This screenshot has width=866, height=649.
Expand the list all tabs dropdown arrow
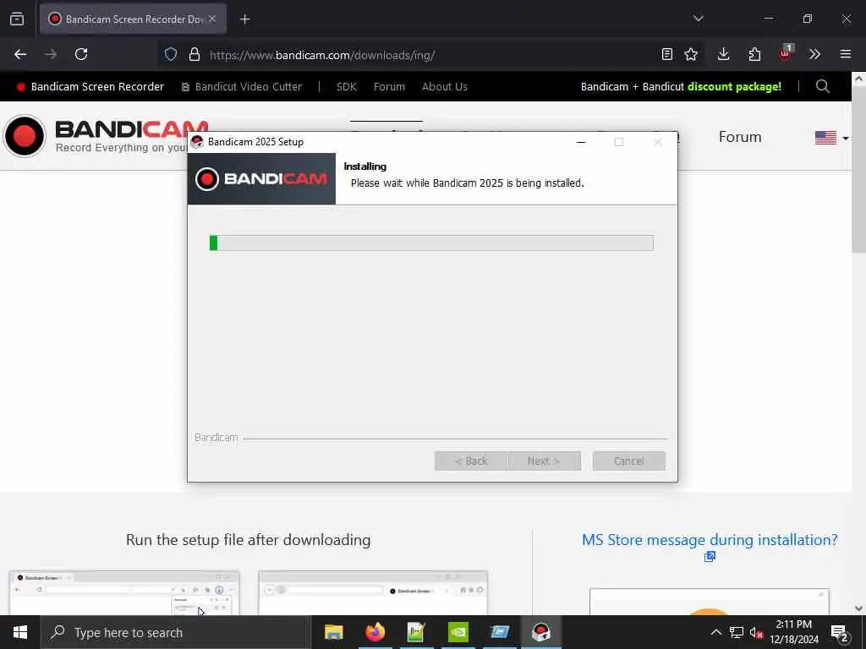click(699, 19)
